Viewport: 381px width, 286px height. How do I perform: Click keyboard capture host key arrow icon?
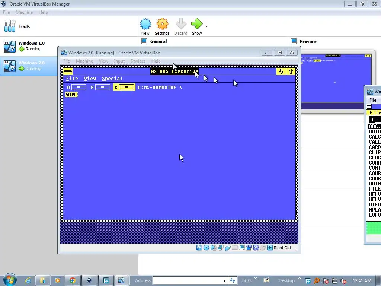270,248
